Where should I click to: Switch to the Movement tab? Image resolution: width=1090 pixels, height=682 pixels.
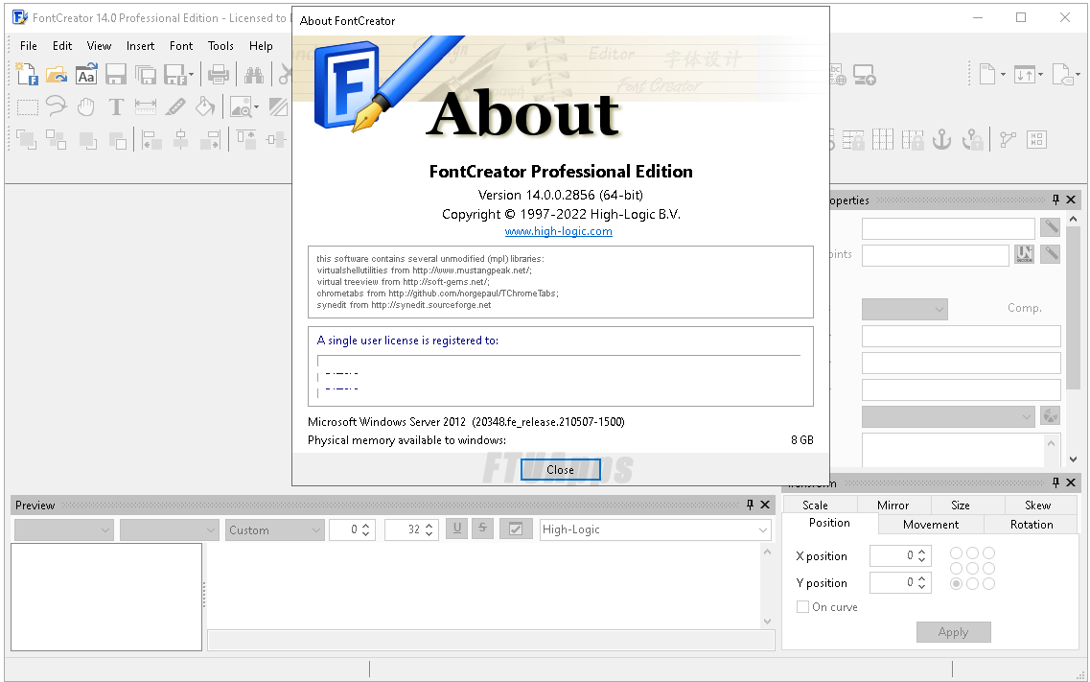tap(931, 524)
